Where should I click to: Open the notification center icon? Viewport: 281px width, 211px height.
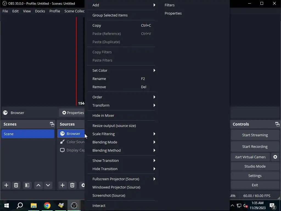[272, 206]
